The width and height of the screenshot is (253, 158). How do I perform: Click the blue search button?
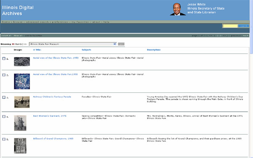[243, 26]
